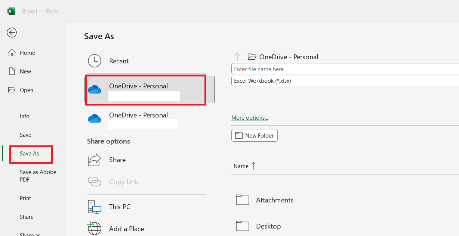The image size is (459, 236).
Task: Click the globe Add a Place icon
Action: [95, 229]
